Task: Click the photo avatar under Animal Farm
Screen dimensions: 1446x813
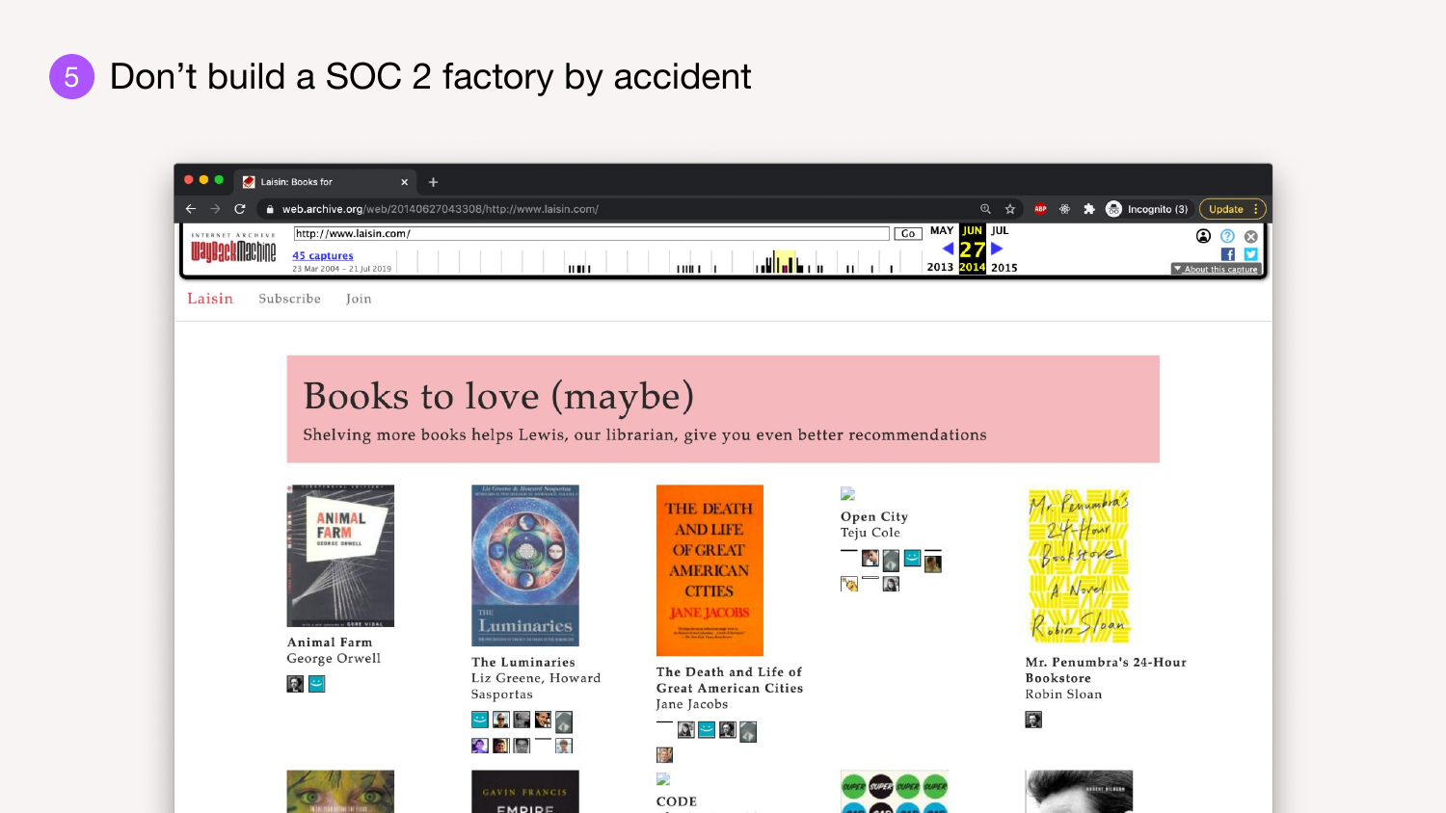Action: point(295,684)
